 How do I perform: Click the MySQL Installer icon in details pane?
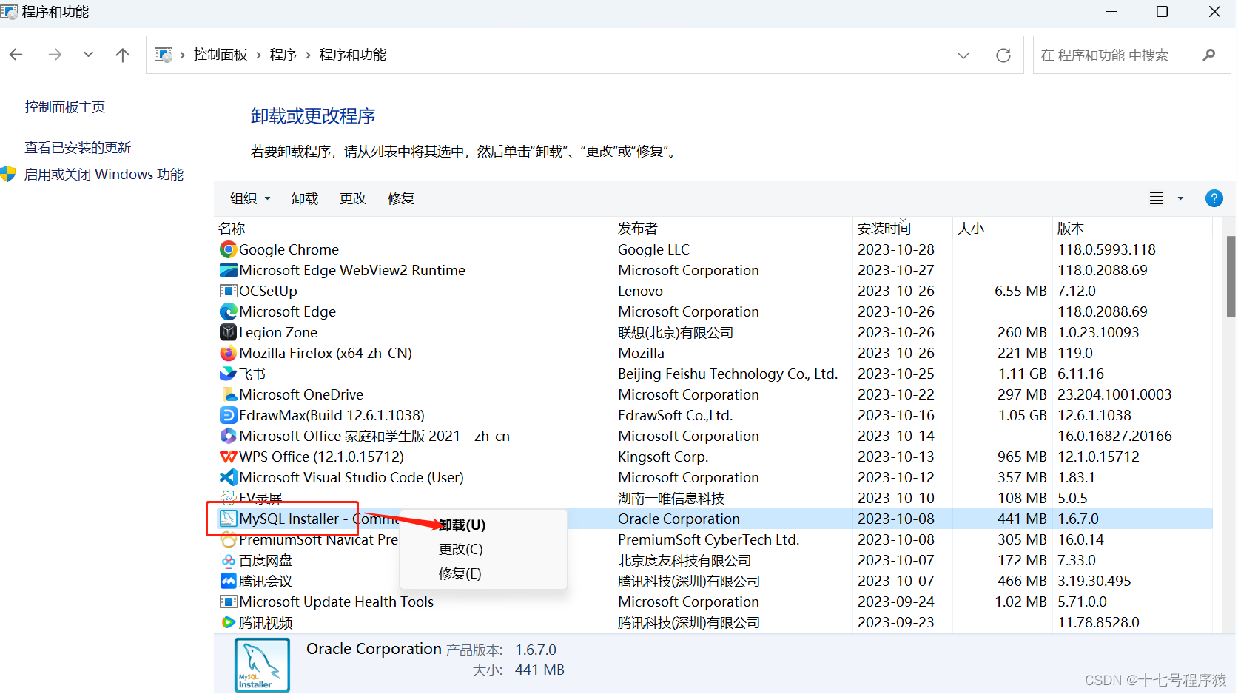click(x=262, y=664)
